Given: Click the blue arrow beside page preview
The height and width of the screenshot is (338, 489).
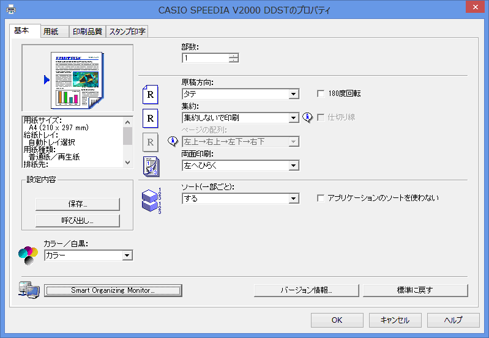Looking at the screenshot, I should click(x=47, y=80).
